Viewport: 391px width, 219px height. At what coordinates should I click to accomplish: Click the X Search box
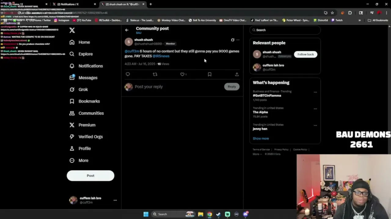(x=285, y=30)
